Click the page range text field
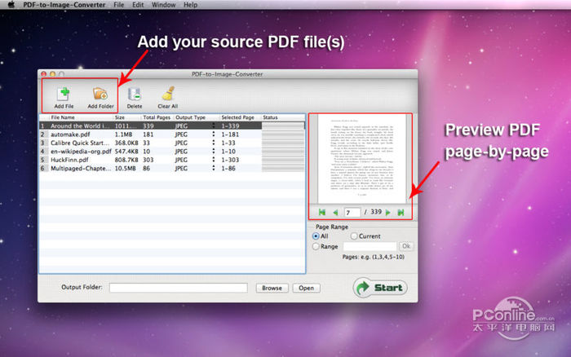This screenshot has height=357, width=571. coord(370,246)
